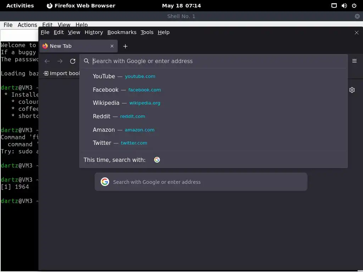
Task: Open File menu in Shell No. 1 window
Action: [x=8, y=25]
